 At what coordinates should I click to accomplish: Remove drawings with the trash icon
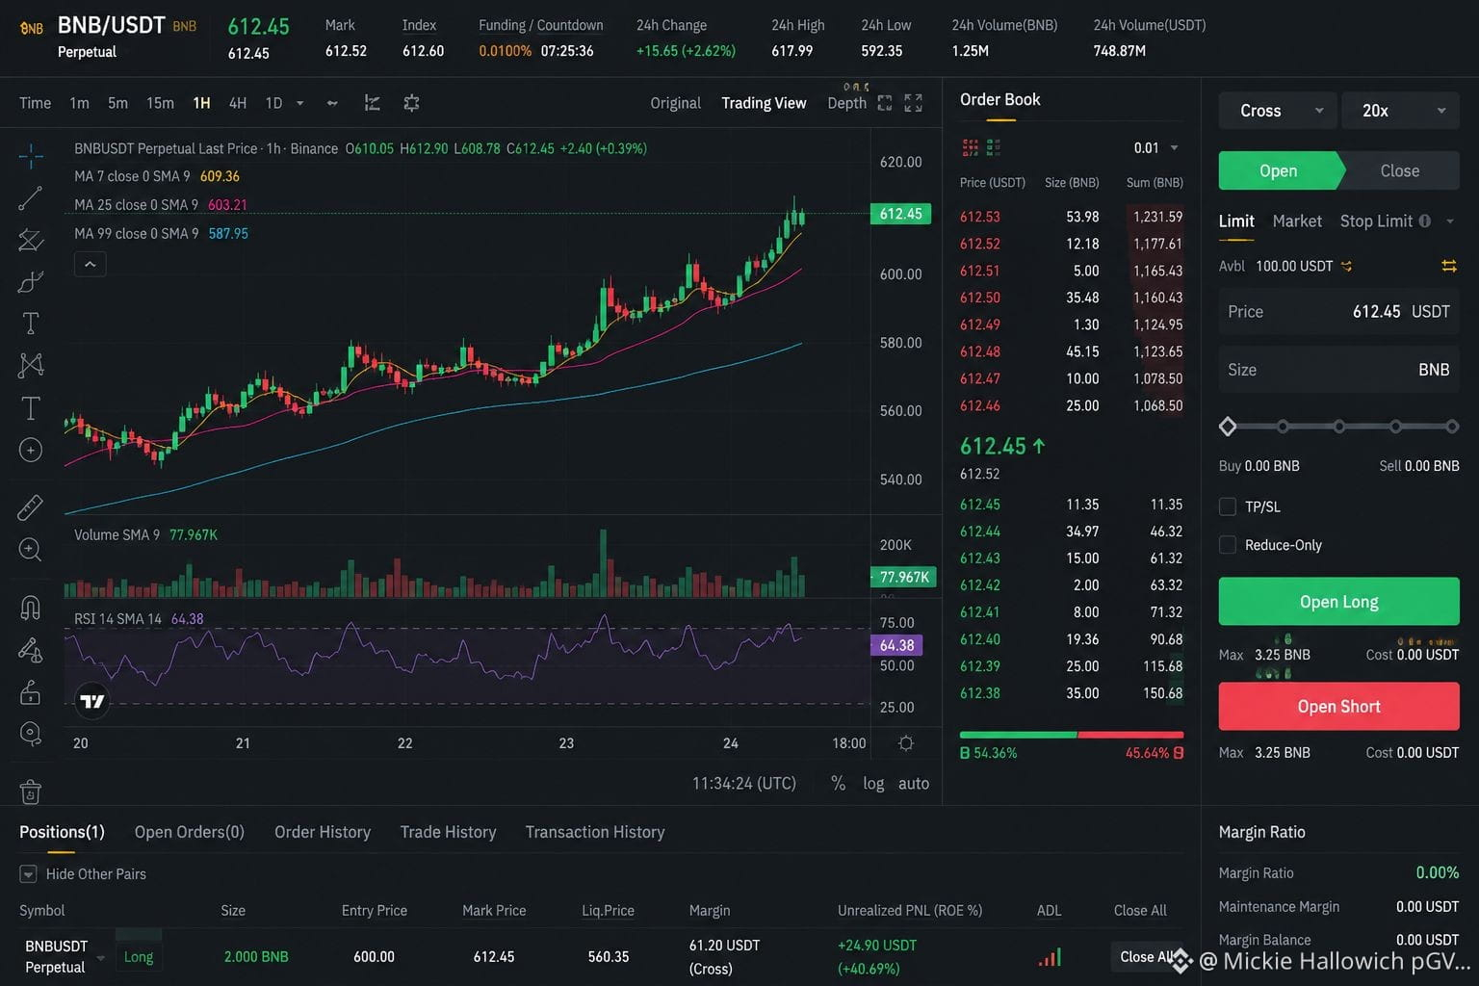coord(31,791)
